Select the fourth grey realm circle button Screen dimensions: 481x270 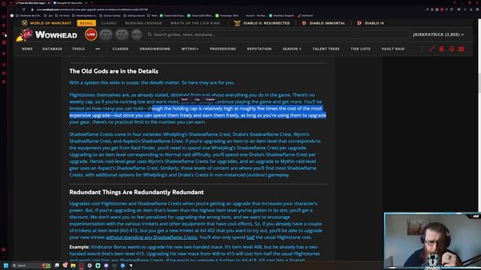click(x=137, y=34)
